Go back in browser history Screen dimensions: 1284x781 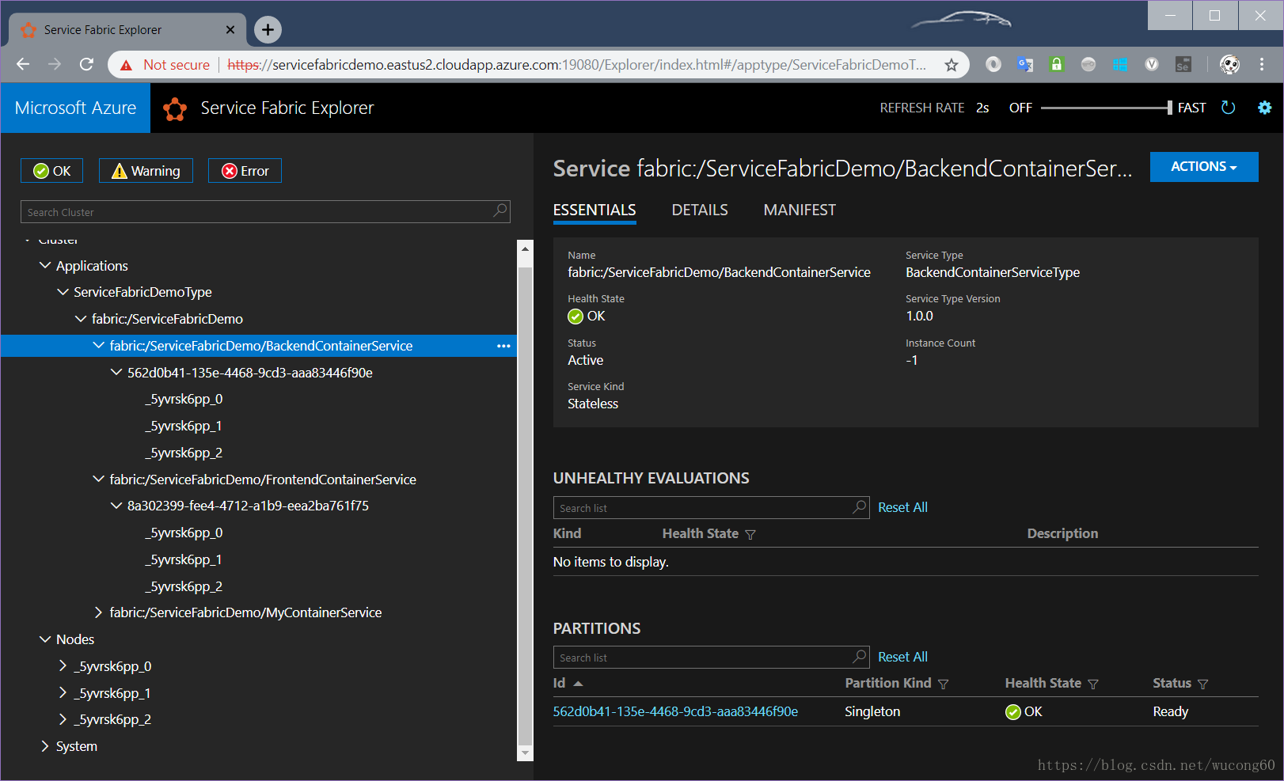pos(23,64)
